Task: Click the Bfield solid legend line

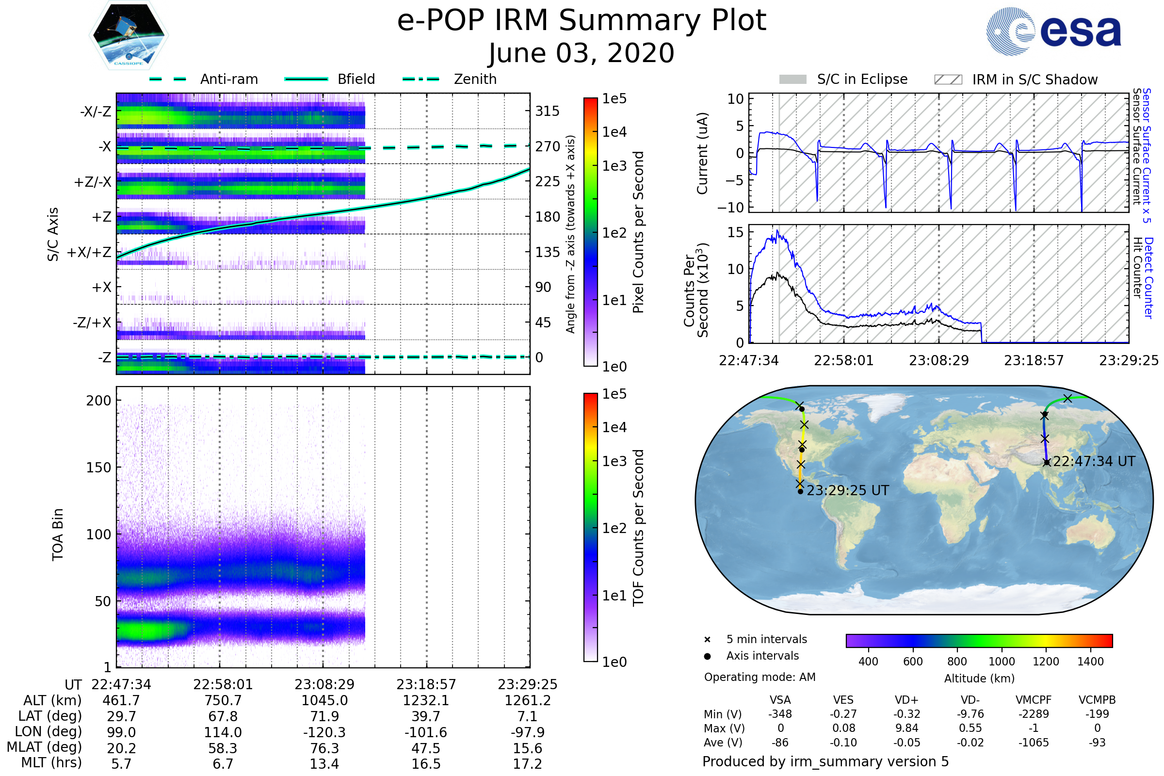Action: (x=307, y=79)
